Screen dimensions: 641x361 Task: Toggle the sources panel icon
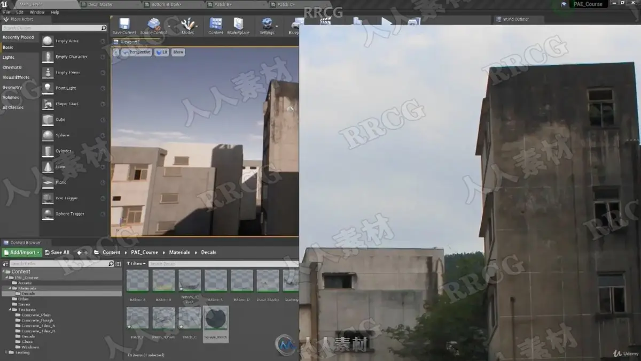(6, 264)
